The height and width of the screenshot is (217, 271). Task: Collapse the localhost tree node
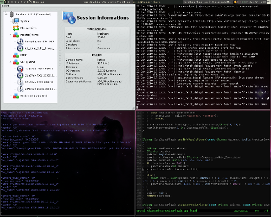[6, 14]
